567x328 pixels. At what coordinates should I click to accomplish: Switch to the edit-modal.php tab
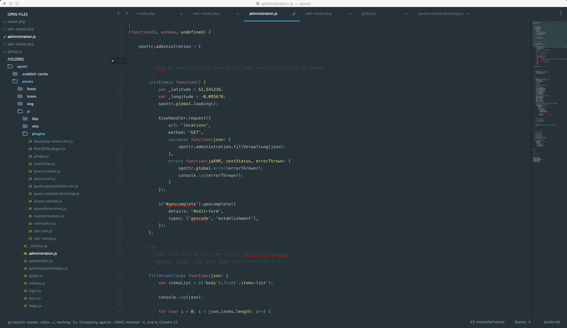206,14
